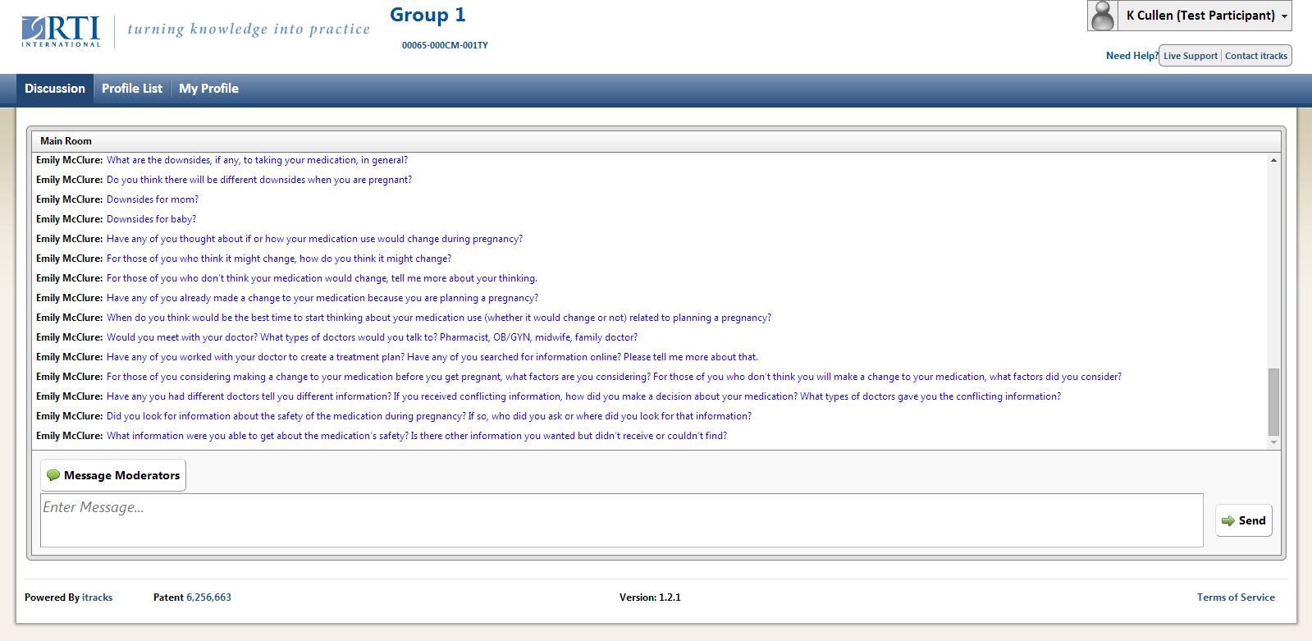Click the 'Downsides for baby?' message
Viewport: 1312px width, 641px height.
coord(151,219)
